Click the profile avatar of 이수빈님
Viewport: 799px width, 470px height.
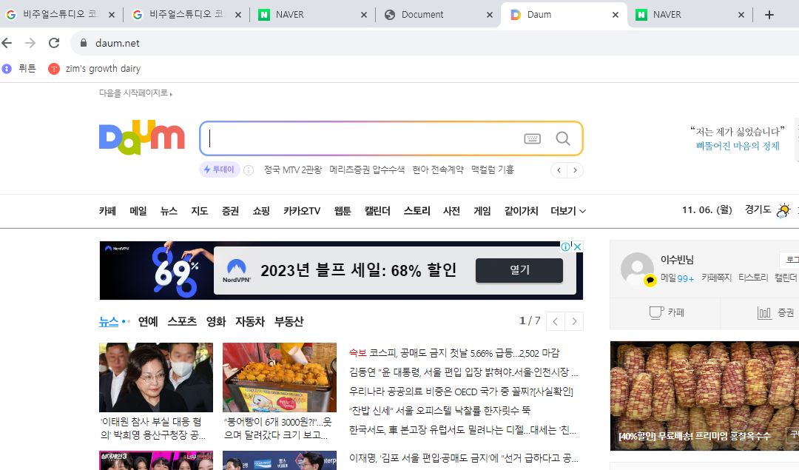(637, 269)
